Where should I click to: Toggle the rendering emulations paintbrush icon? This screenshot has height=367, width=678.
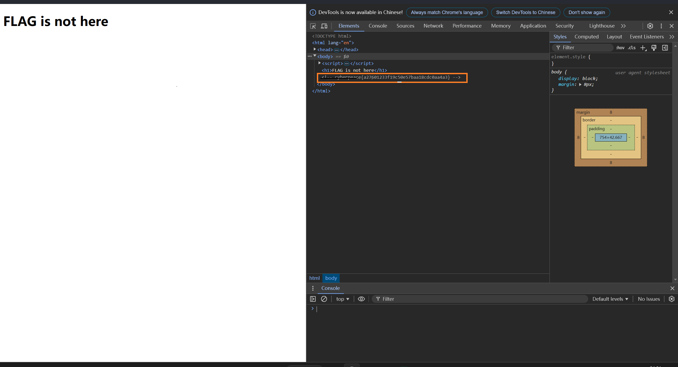[x=654, y=48]
